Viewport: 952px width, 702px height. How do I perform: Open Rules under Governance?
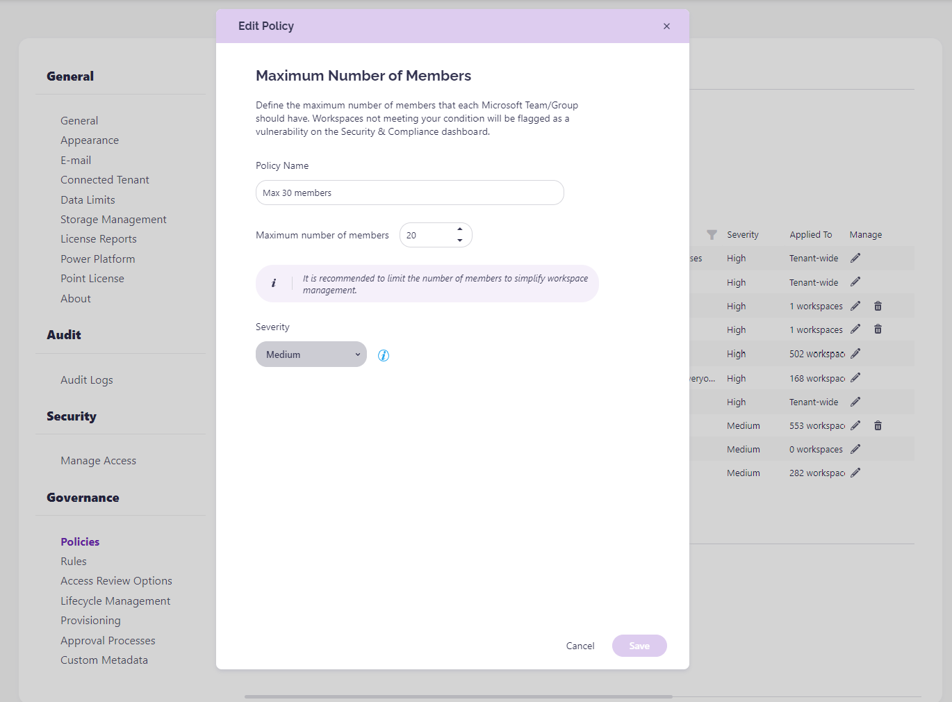click(74, 562)
